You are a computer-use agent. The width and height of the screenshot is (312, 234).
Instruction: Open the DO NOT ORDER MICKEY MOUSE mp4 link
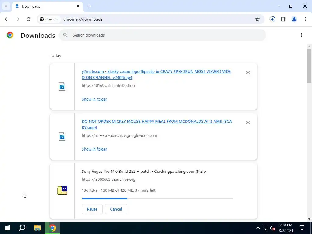(157, 124)
